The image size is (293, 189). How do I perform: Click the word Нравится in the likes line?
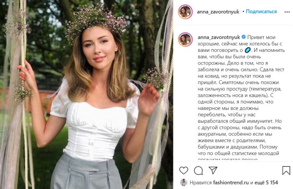201,183
